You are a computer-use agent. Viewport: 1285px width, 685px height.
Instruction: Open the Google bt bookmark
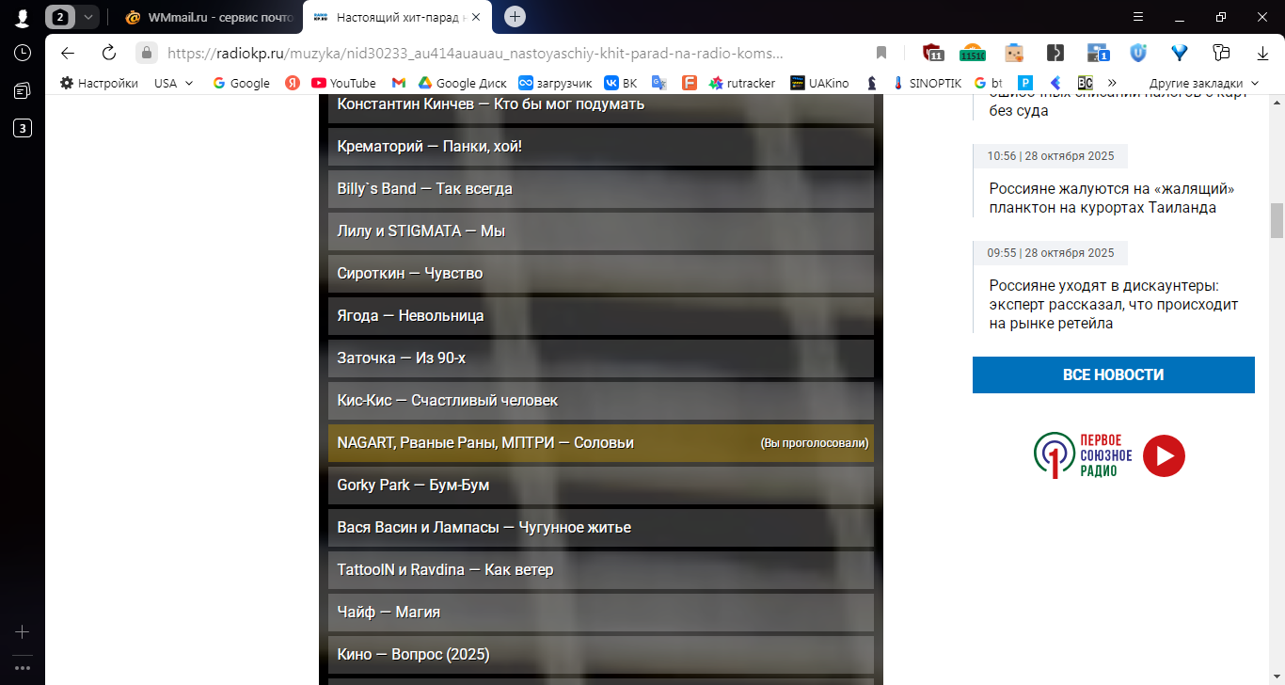988,83
